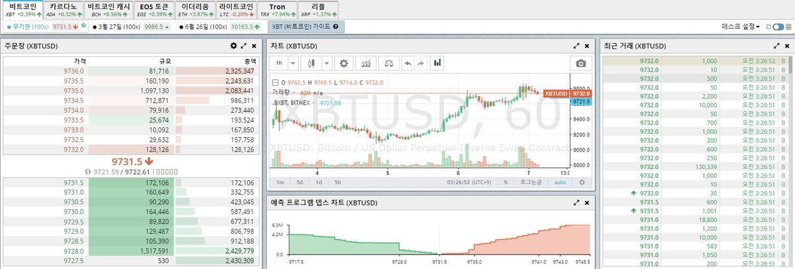
Task: Click ask price 9736.0 in orderbook
Action: tap(74, 71)
